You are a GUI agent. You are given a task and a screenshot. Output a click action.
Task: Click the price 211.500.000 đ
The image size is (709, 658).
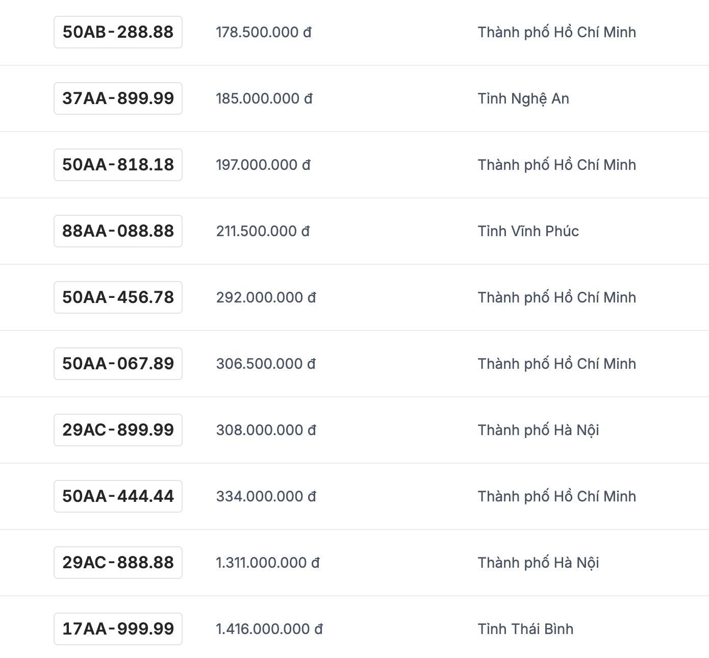pos(263,231)
